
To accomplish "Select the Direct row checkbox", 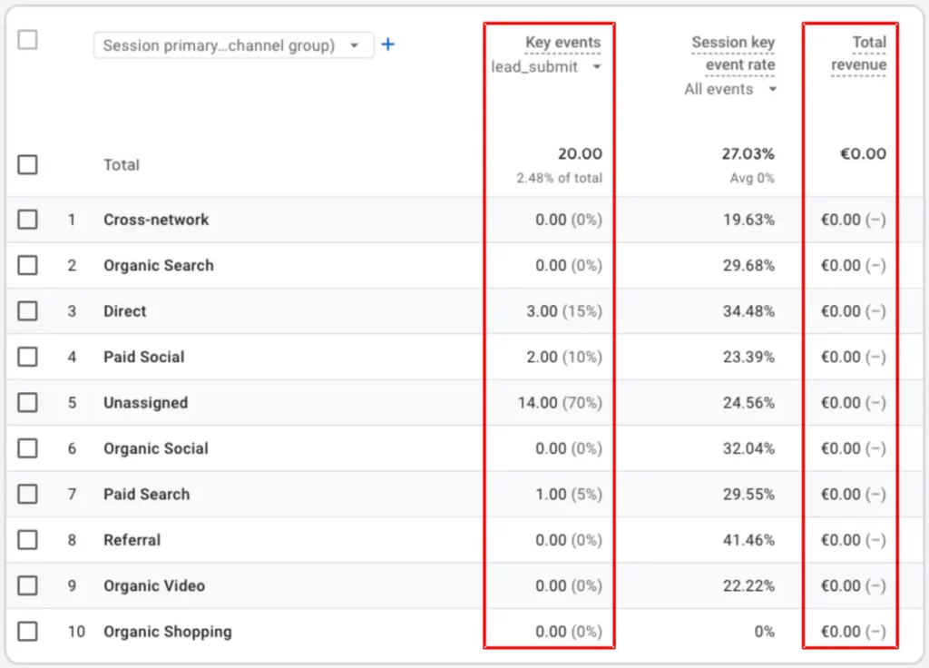I will tap(27, 310).
